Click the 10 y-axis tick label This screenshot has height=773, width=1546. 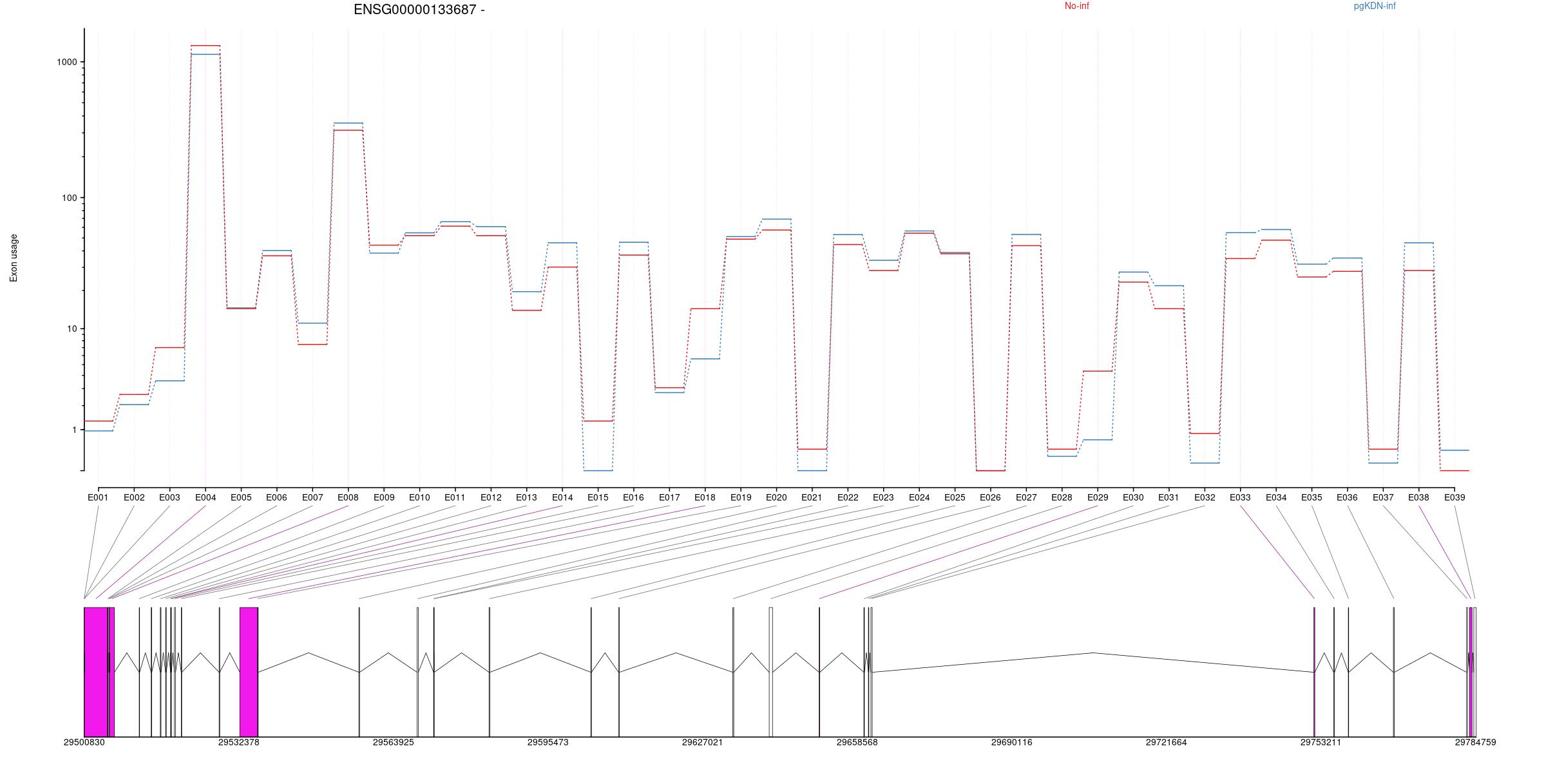(72, 329)
